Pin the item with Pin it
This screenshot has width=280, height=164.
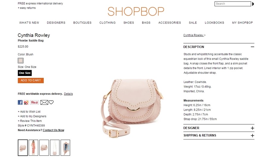[x=35, y=103]
